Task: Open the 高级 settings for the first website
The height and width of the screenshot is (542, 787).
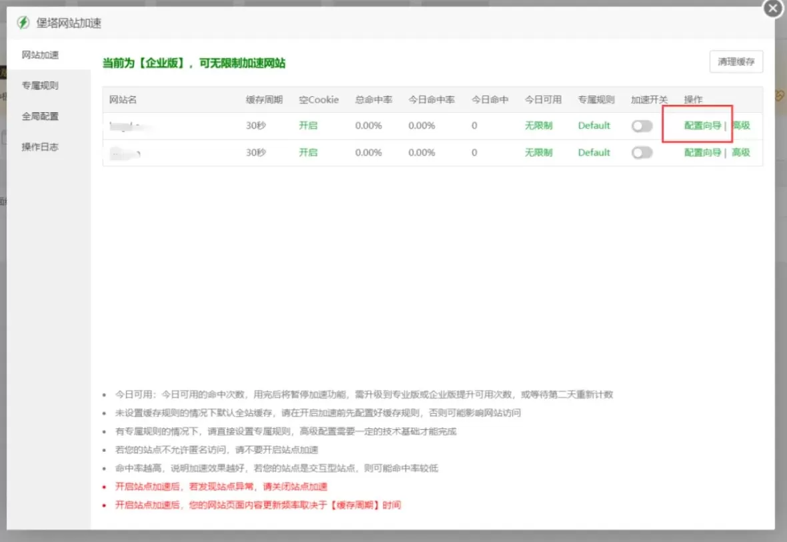Action: pos(741,125)
